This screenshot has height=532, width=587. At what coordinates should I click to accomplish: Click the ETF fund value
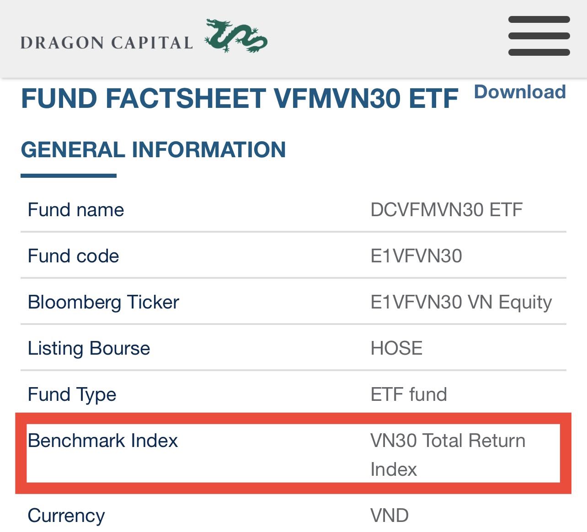(409, 394)
